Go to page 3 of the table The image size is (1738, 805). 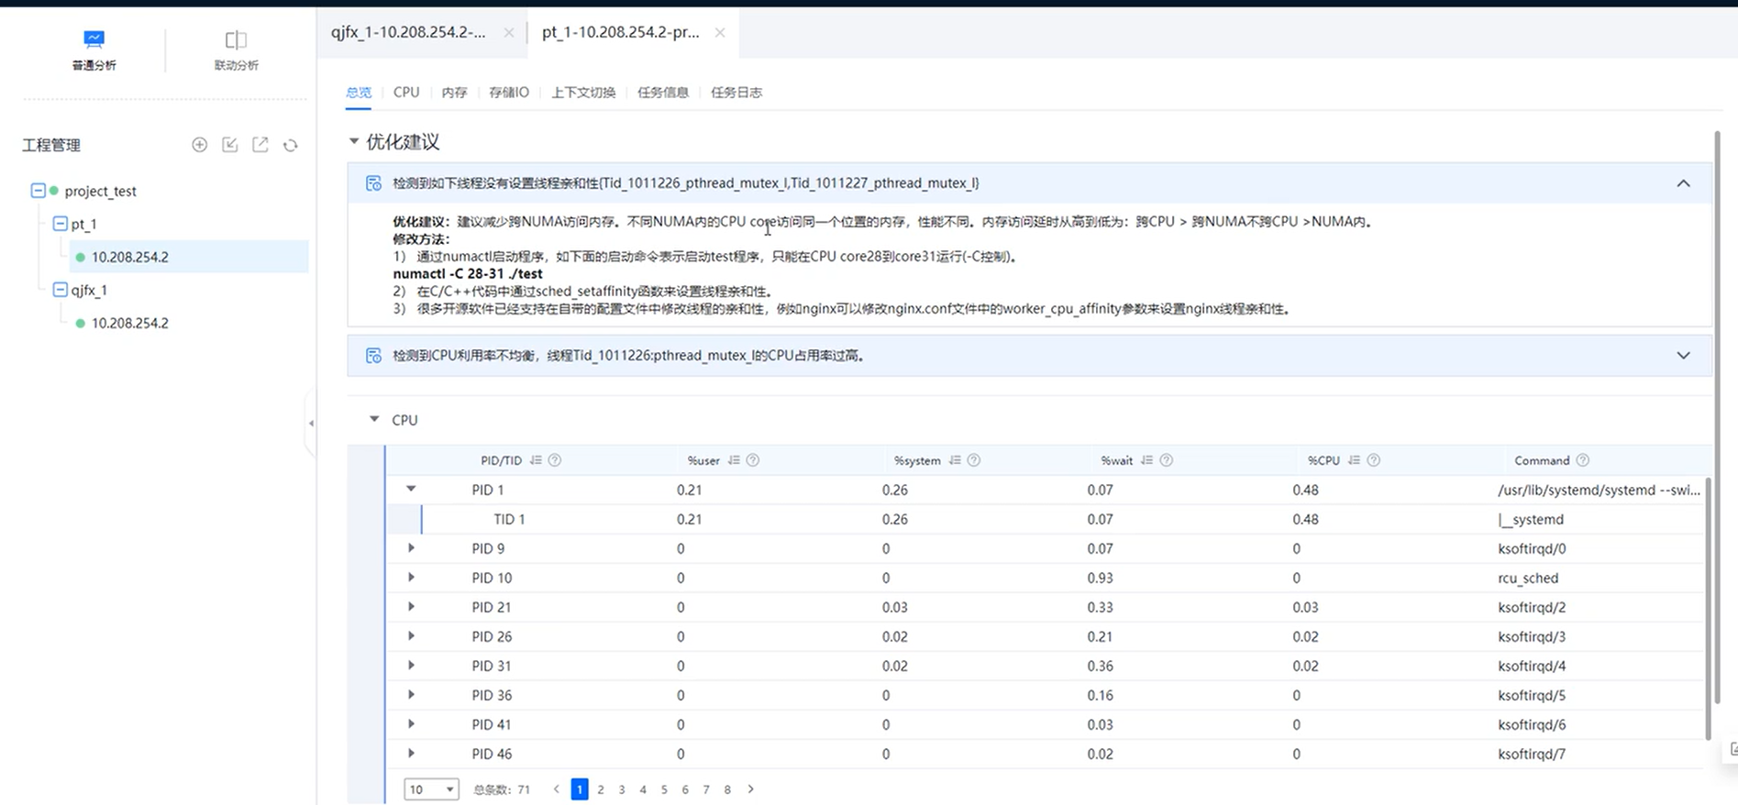(x=622, y=789)
